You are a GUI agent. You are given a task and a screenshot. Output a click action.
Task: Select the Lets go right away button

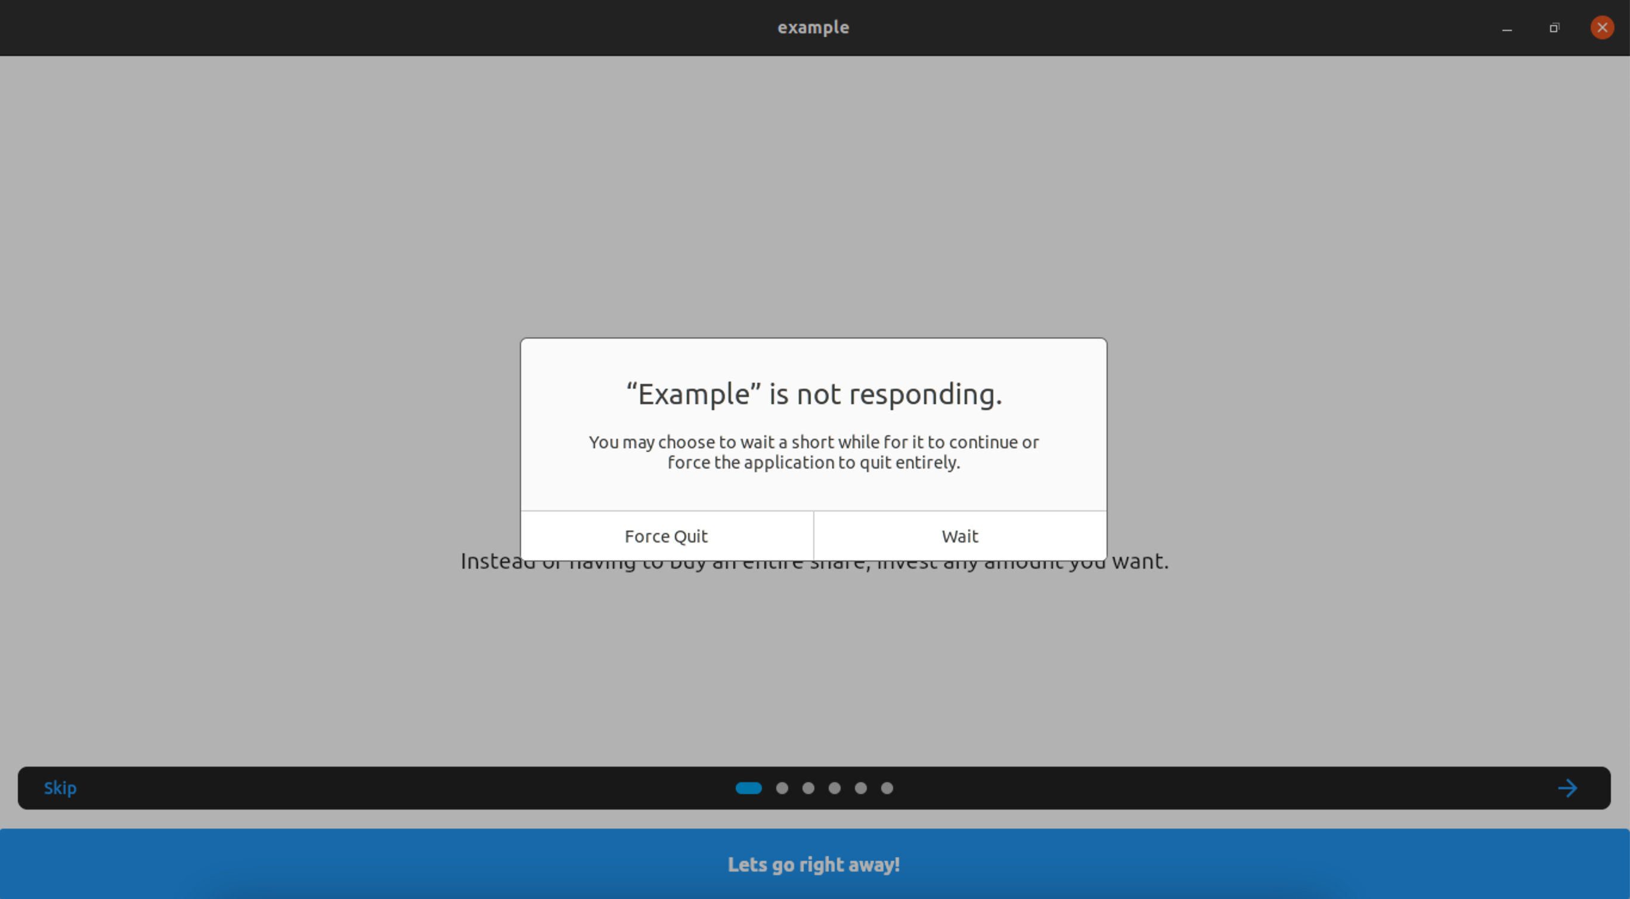(x=814, y=864)
